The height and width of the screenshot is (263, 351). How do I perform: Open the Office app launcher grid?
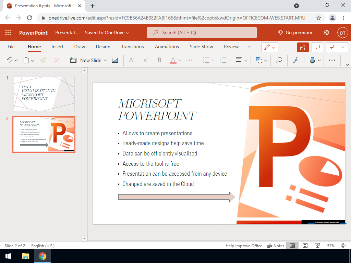click(8, 33)
